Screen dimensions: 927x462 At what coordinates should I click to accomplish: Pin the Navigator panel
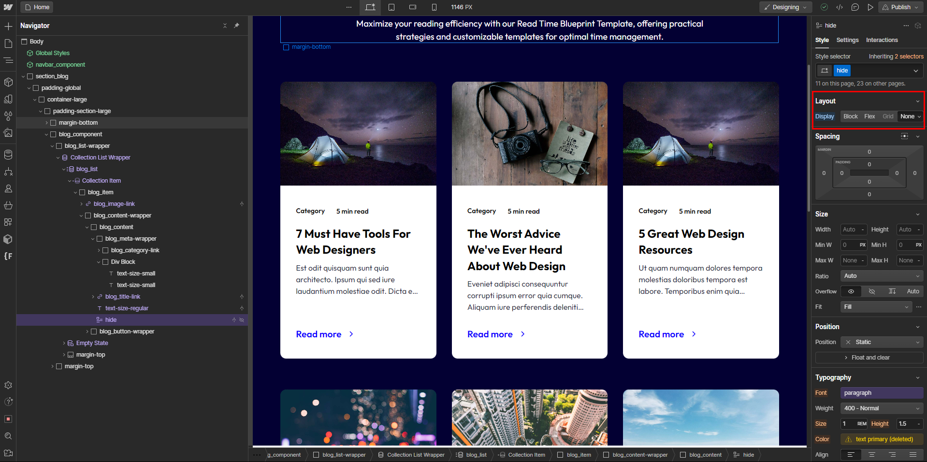236,26
